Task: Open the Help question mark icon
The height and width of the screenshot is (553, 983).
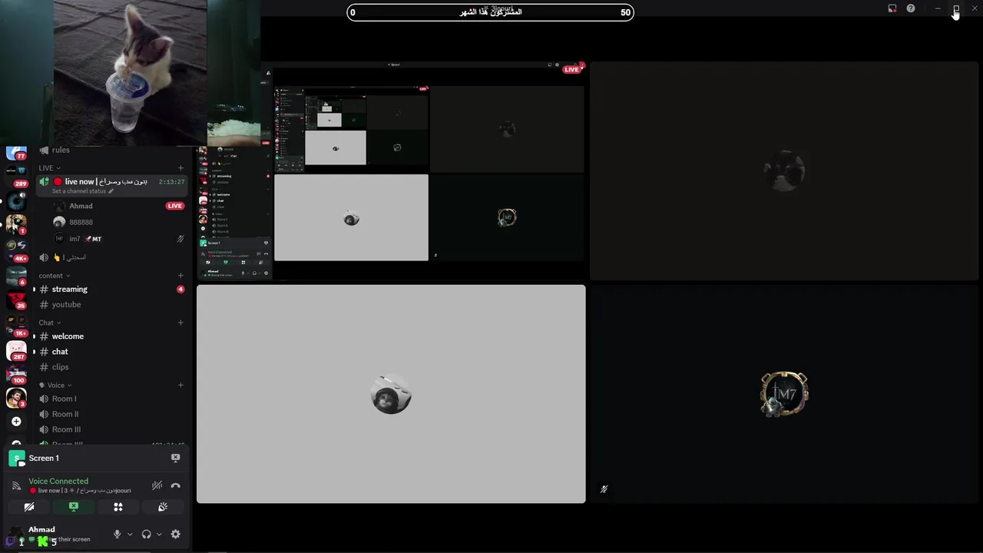Action: tap(911, 8)
